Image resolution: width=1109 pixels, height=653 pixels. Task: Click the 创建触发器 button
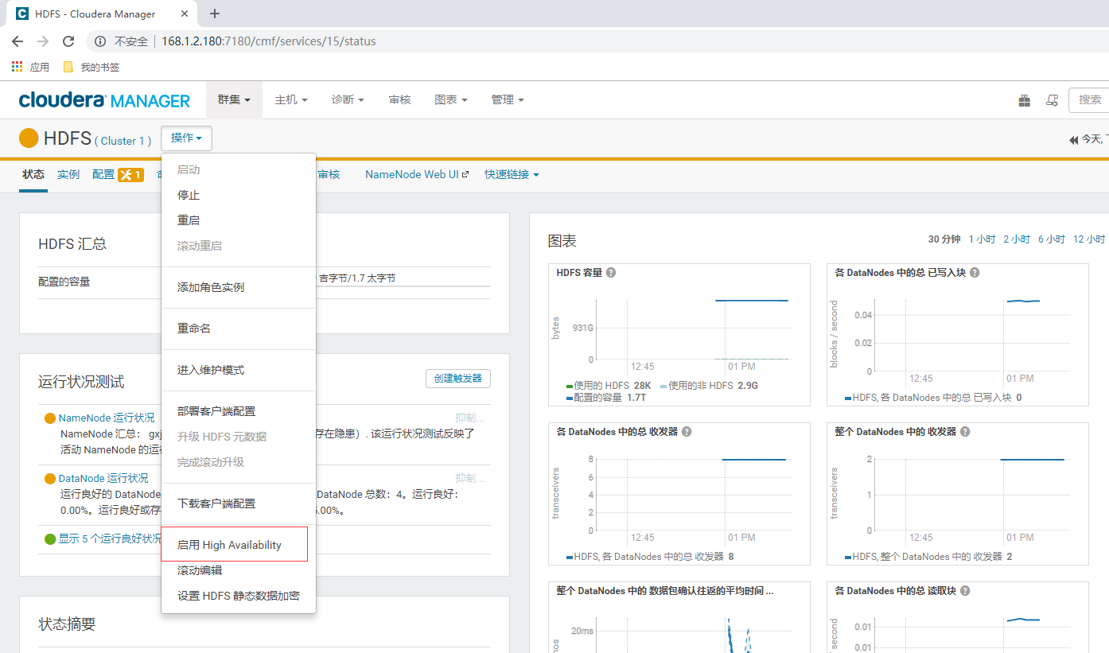pyautogui.click(x=458, y=379)
